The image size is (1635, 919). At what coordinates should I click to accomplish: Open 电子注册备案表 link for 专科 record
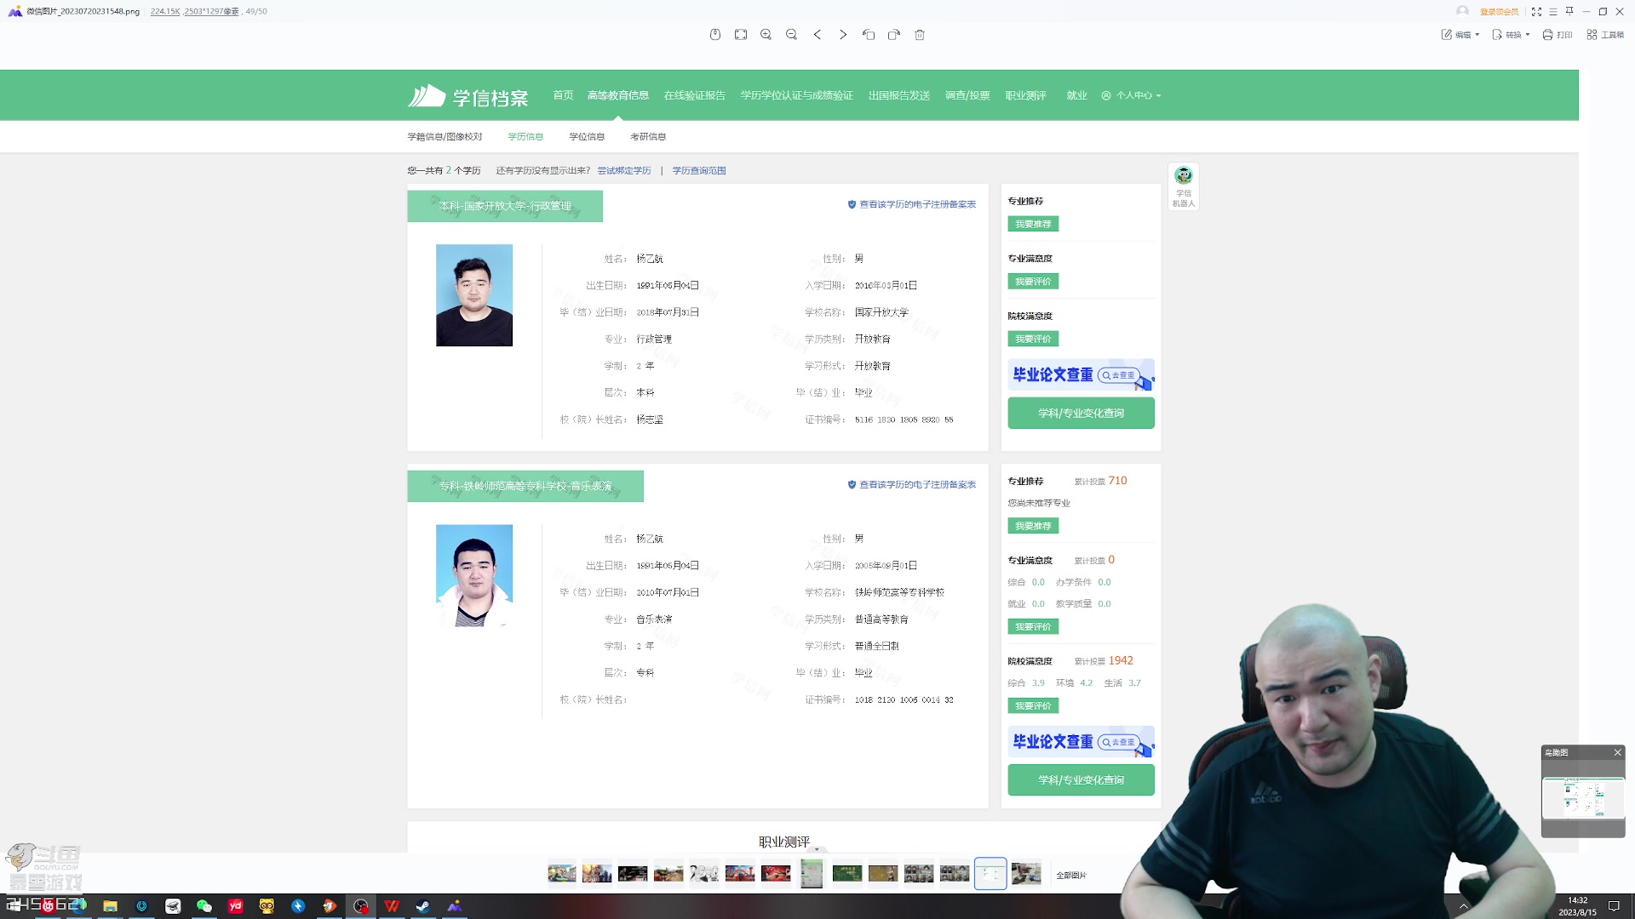coord(912,484)
